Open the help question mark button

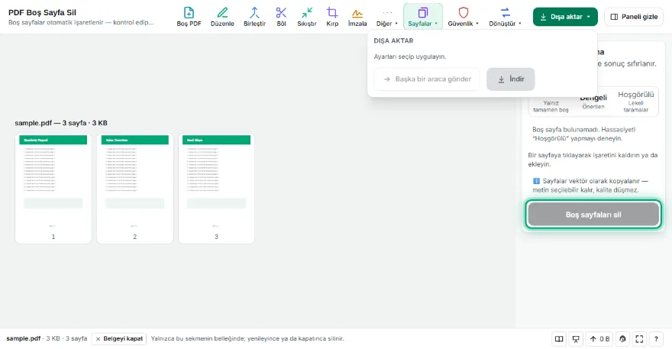tap(656, 339)
